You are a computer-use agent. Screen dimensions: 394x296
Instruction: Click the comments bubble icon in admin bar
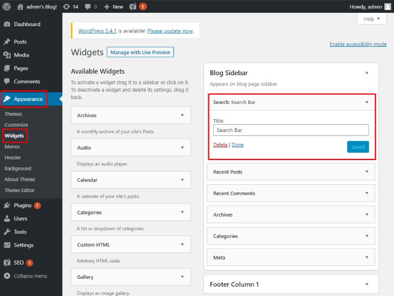[x=88, y=6]
